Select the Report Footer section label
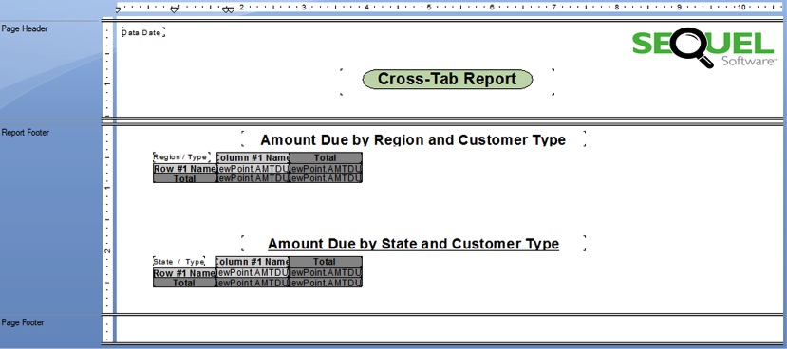Image resolution: width=787 pixels, height=349 pixels. 26,133
